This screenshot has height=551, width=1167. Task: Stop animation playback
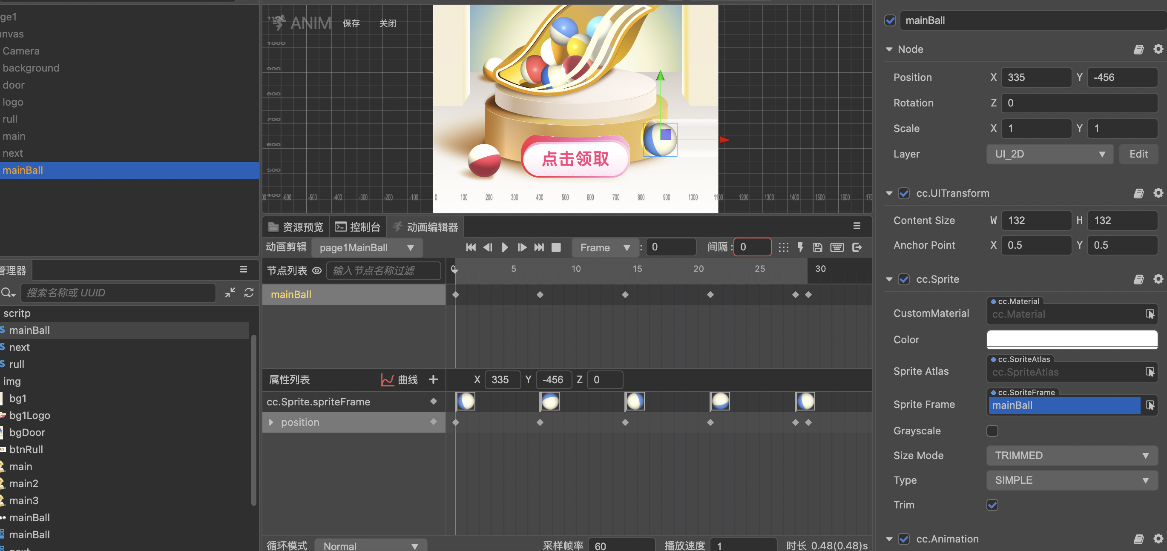point(556,247)
